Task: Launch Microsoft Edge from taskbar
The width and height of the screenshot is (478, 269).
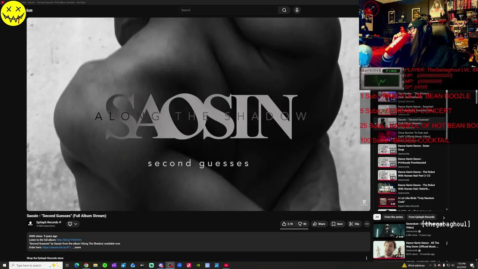Action: click(77, 265)
